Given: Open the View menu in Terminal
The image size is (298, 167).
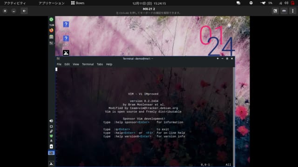Looking at the screenshot, I should click(76, 64).
